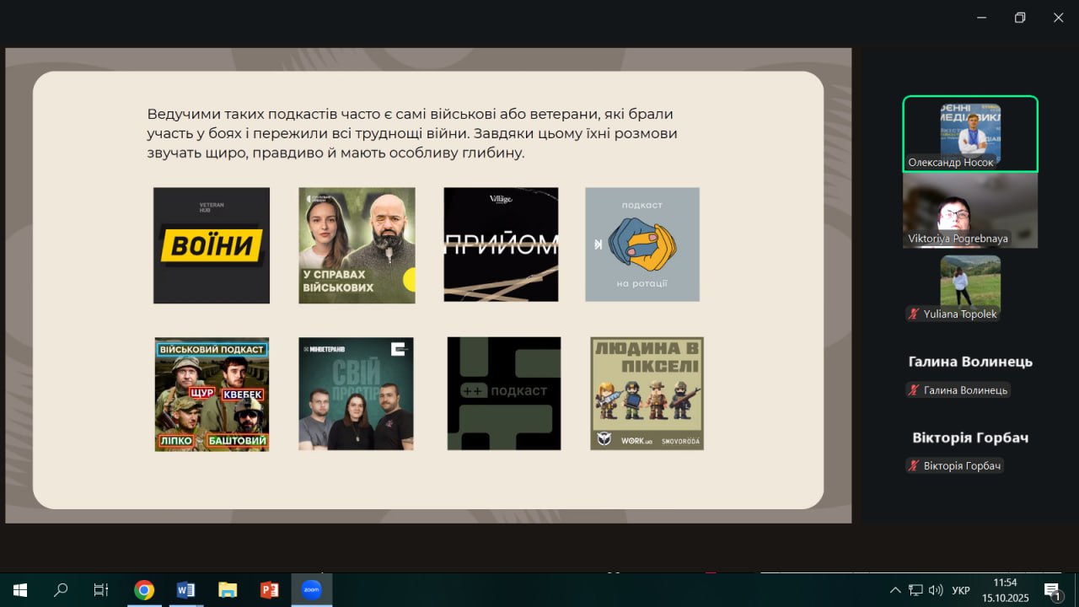Open the date and time calendar flyout
Screen dimensions: 1079x607
pos(1005,590)
